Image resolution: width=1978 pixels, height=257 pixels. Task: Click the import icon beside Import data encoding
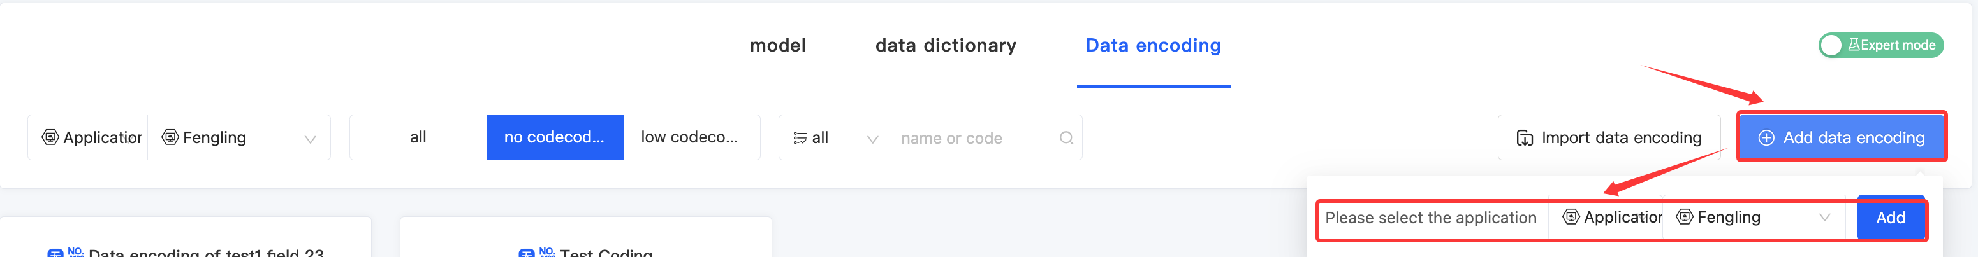tap(1524, 138)
